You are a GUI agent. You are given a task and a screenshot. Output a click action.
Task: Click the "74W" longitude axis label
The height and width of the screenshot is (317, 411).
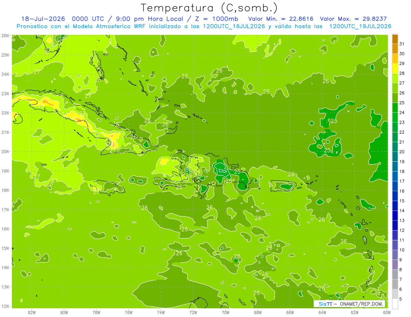coord(161,312)
